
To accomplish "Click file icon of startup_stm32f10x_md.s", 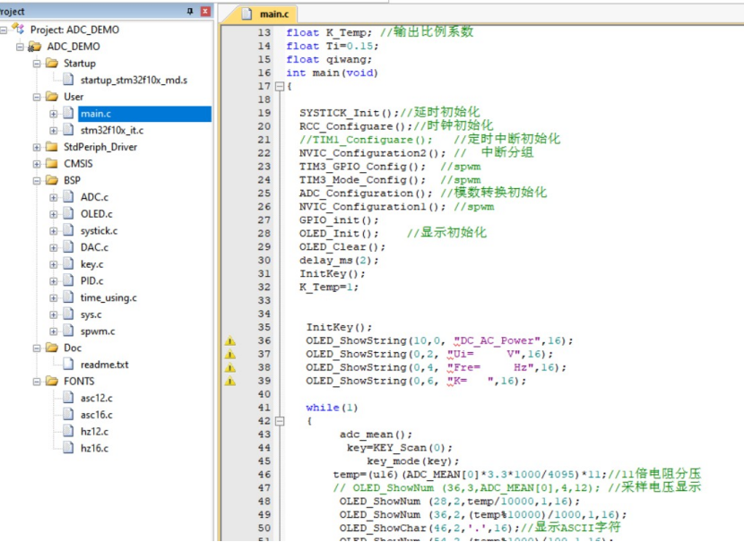I will [x=68, y=80].
